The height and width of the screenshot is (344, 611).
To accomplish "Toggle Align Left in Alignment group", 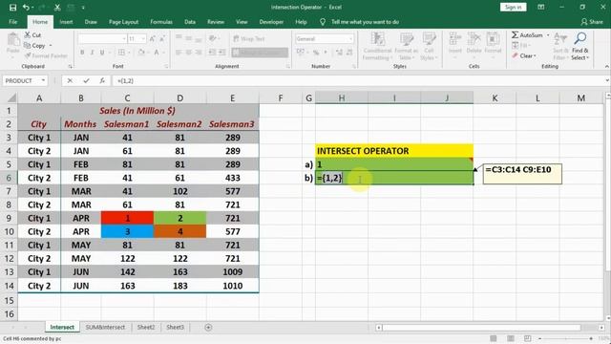I will point(179,53).
